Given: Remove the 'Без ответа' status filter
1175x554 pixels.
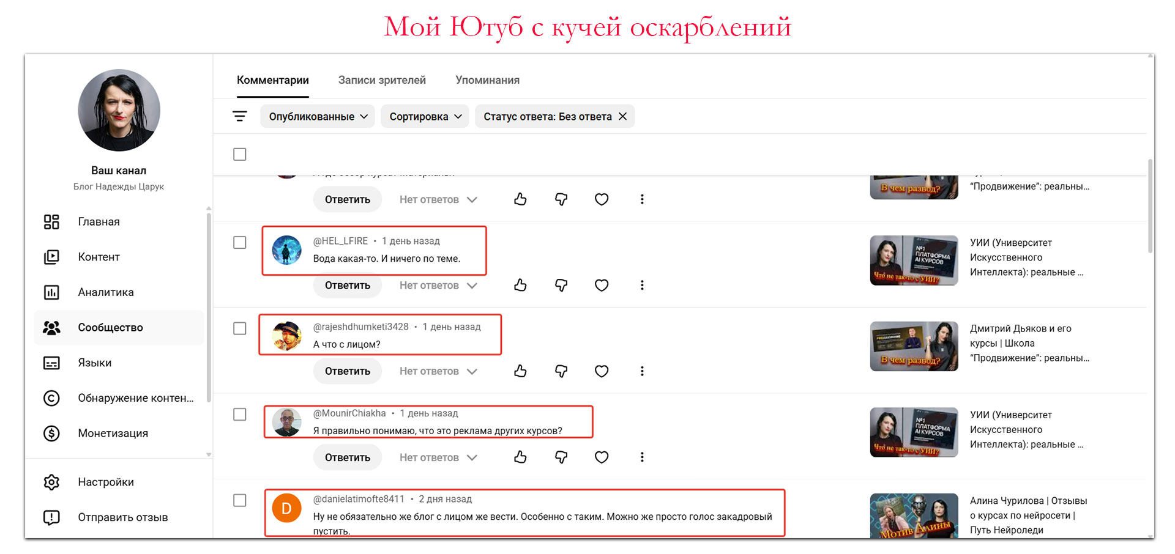Looking at the screenshot, I should [x=622, y=116].
